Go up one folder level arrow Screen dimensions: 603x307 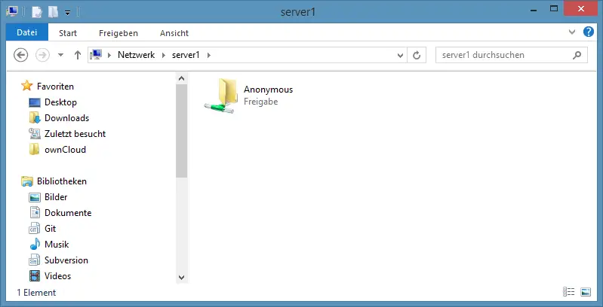pos(78,55)
